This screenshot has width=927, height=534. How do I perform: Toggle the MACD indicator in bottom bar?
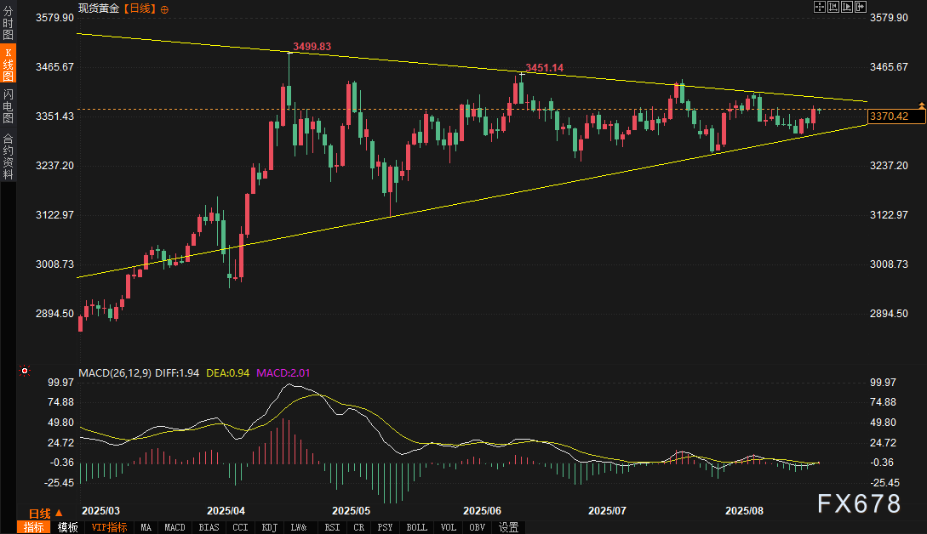[x=175, y=527]
